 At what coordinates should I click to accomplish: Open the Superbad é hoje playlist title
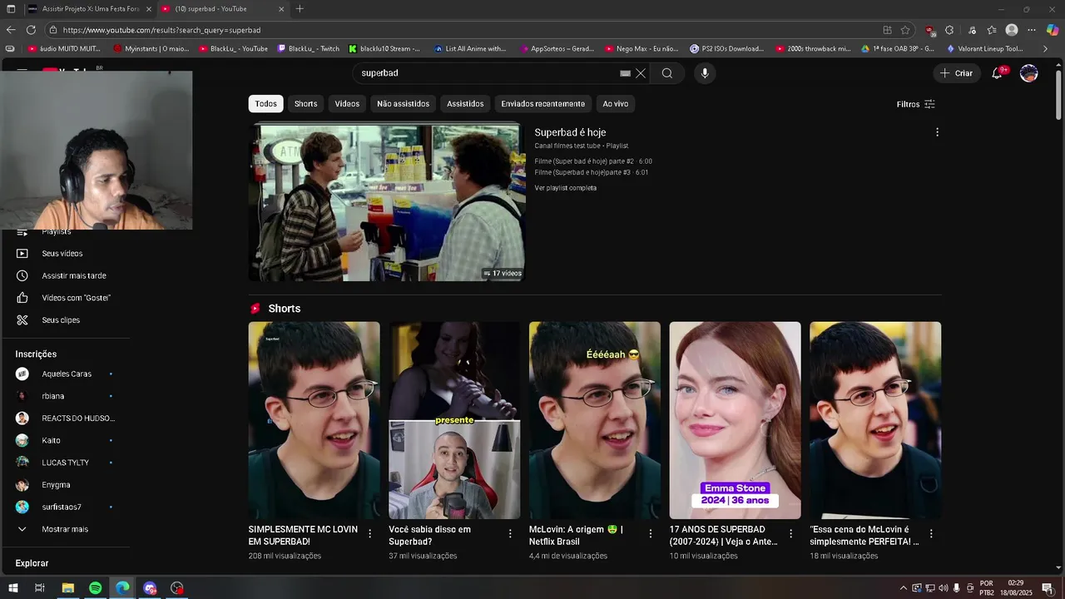(x=570, y=132)
